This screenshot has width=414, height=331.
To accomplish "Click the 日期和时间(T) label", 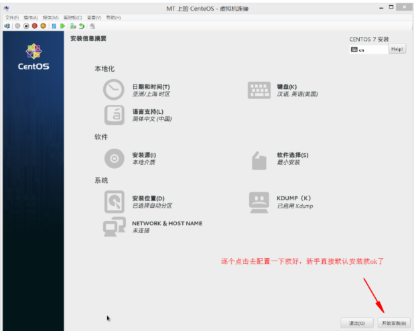I will point(151,86).
